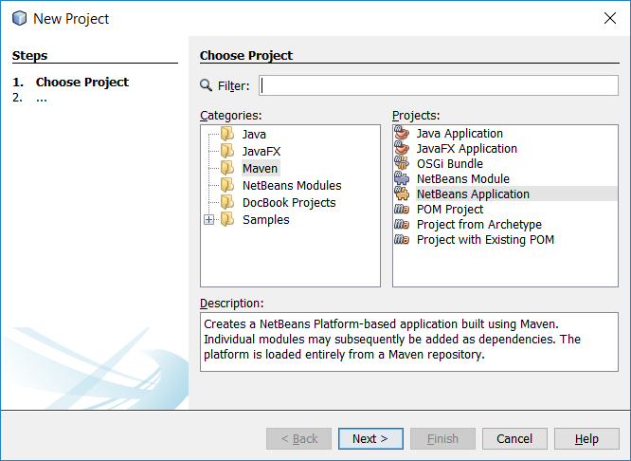Open the JavaFX category

[x=261, y=151]
